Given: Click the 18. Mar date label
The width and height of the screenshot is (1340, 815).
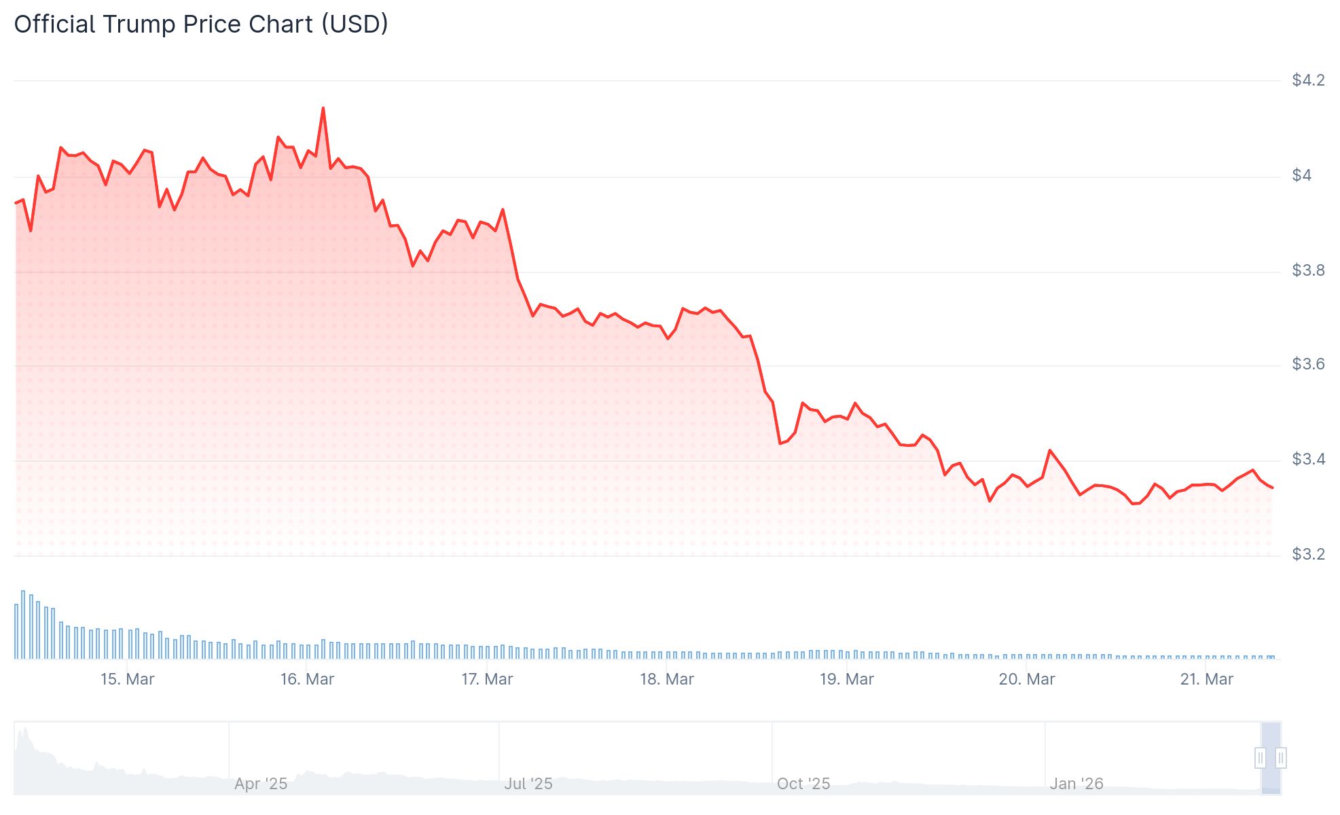Looking at the screenshot, I should point(667,679).
